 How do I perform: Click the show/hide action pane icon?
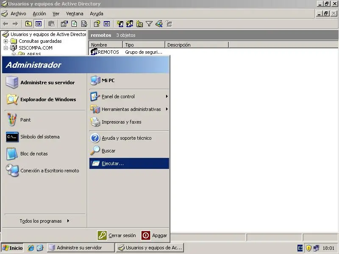pyautogui.click(x=107, y=24)
